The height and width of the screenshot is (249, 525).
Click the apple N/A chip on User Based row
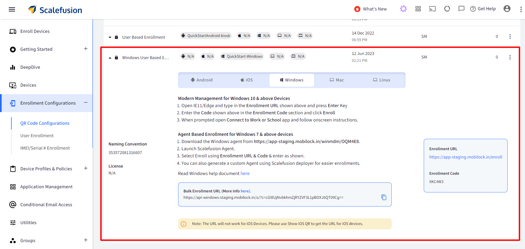point(244,36)
